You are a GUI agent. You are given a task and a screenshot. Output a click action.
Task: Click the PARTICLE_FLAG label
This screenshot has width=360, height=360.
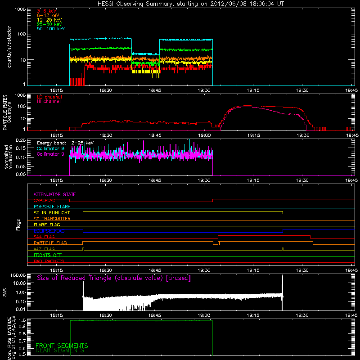tap(50, 243)
